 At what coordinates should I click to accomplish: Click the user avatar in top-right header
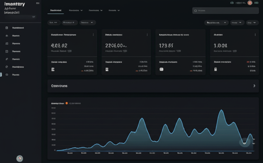click(x=250, y=3)
